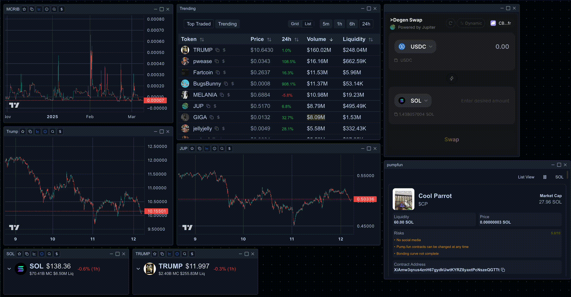Expand the TRUMP ticker details chevron

pyautogui.click(x=138, y=269)
